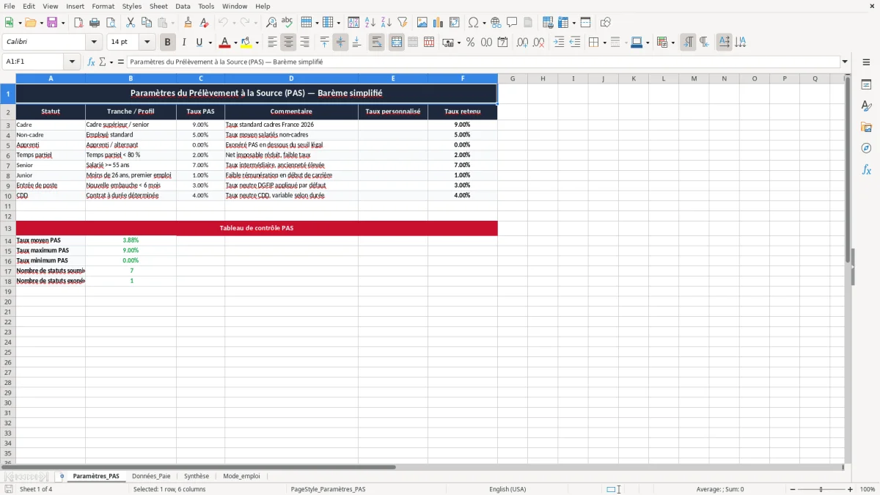The image size is (880, 495).
Task: Open the sidebar Styles panel icon
Action: 866,106
